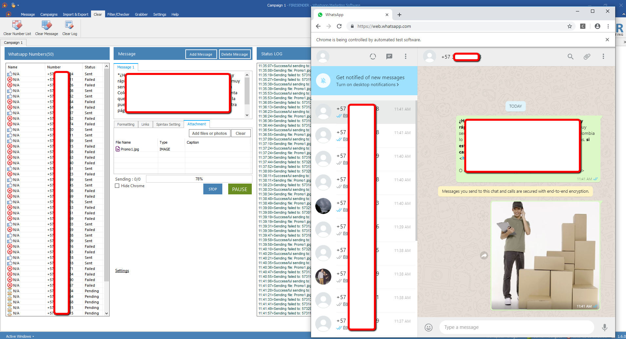Click the TODAY date label in chat
This screenshot has height=339, width=626.
pyautogui.click(x=515, y=106)
